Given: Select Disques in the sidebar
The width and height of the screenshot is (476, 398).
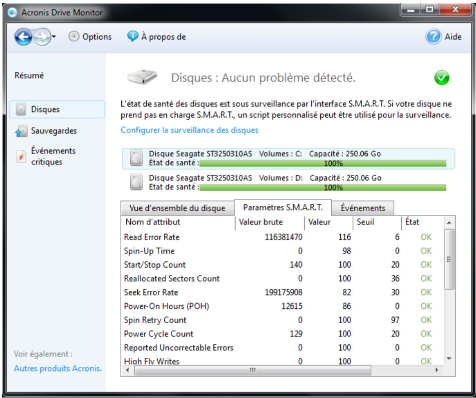Looking at the screenshot, I should pos(57,109).
